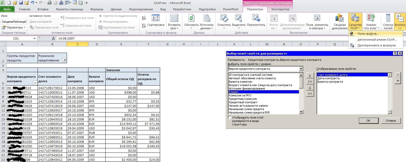Expand the quick access toolbar customize arrow

tap(87, 3)
